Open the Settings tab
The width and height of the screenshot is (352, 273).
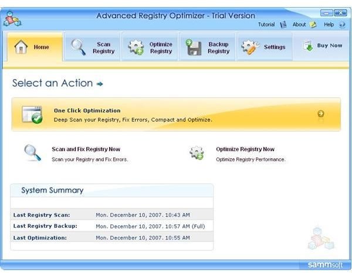[x=265, y=47]
